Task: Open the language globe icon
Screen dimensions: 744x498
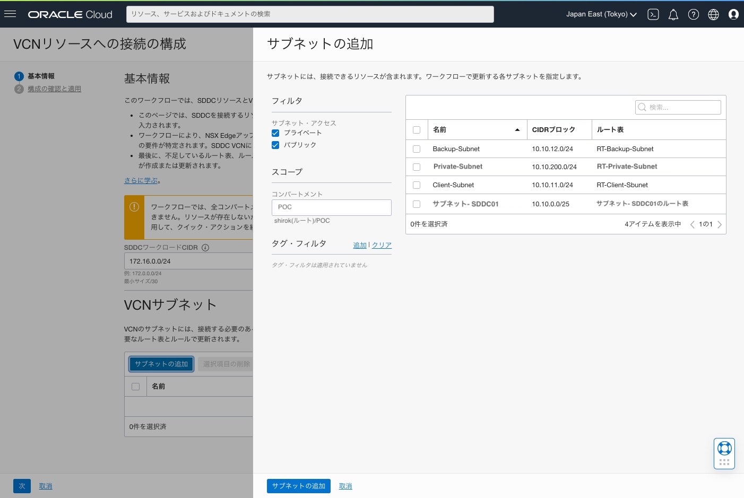Action: [x=713, y=14]
